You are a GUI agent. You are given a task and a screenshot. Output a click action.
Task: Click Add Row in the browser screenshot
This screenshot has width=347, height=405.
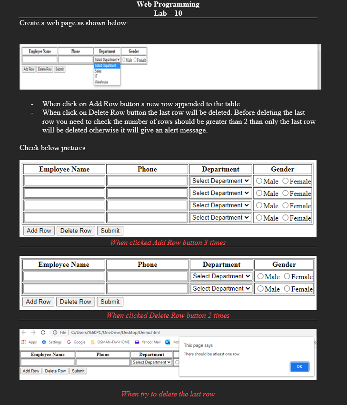click(x=31, y=371)
